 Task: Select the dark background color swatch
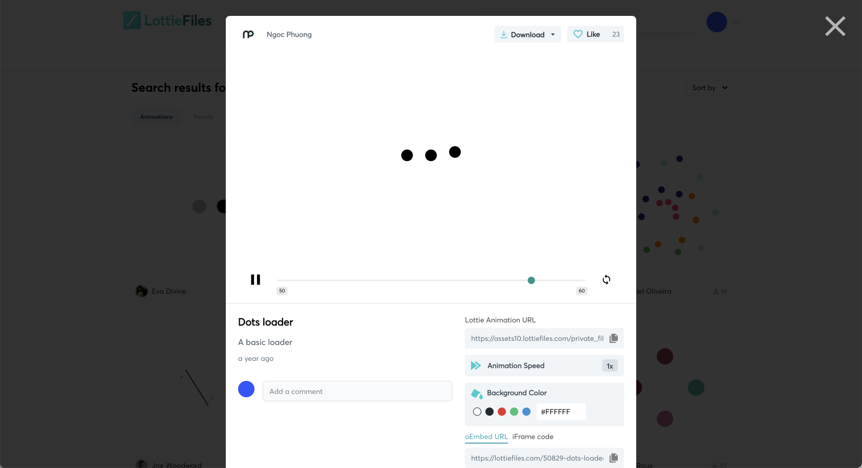(x=489, y=412)
